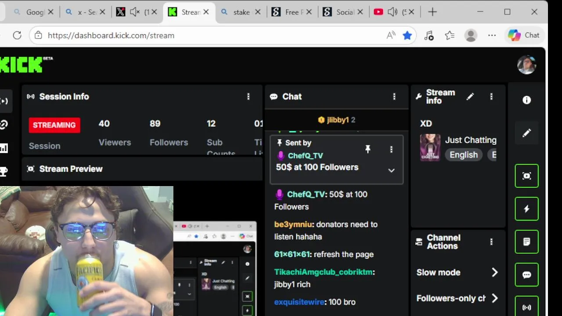Toggle the Stream Preview widget button

coord(527,176)
